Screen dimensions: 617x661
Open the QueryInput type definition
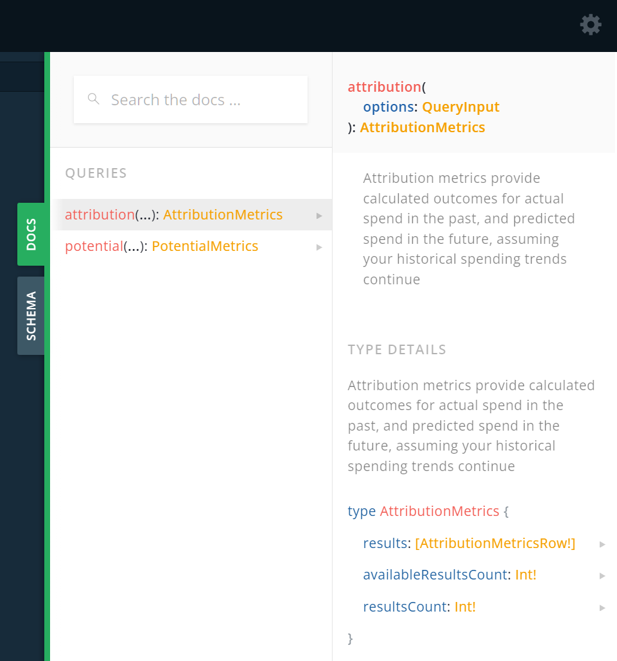pyautogui.click(x=460, y=107)
